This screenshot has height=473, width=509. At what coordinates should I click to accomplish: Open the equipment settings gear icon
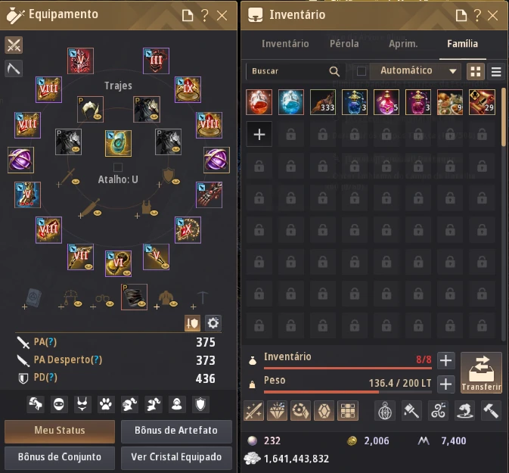[213, 323]
